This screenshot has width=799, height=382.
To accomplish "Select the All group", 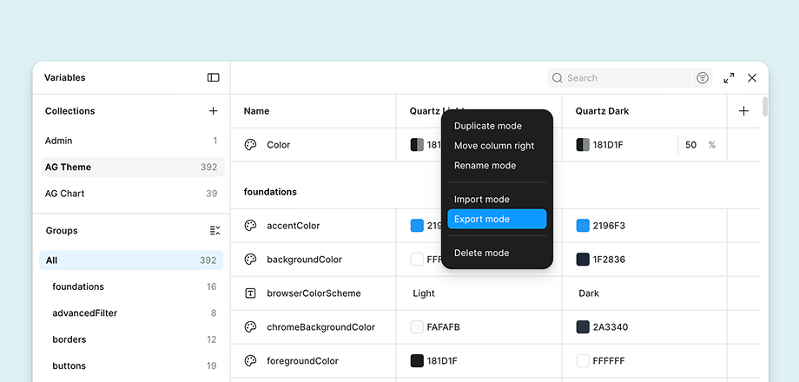I will (131, 260).
